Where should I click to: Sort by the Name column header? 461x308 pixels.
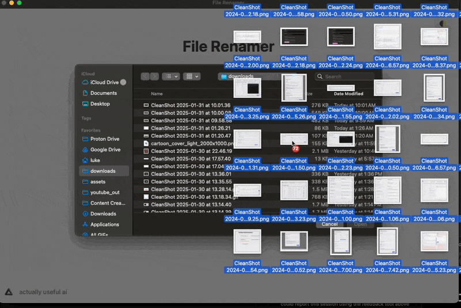click(x=157, y=94)
